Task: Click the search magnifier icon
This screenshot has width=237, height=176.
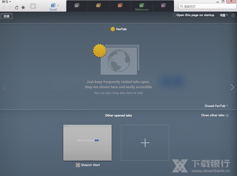Action: click(x=182, y=7)
